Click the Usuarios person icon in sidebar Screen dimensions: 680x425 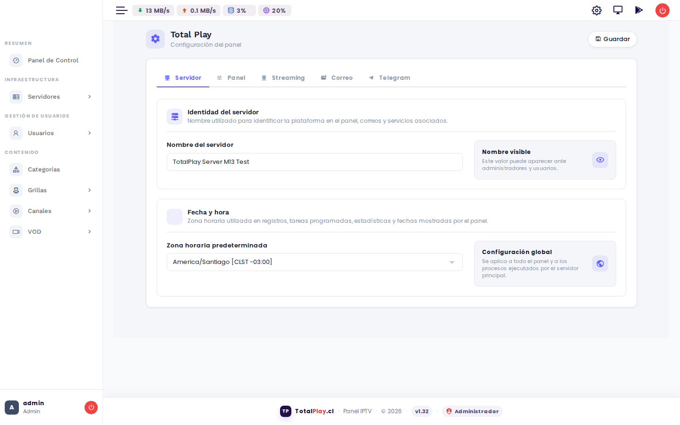[16, 133]
